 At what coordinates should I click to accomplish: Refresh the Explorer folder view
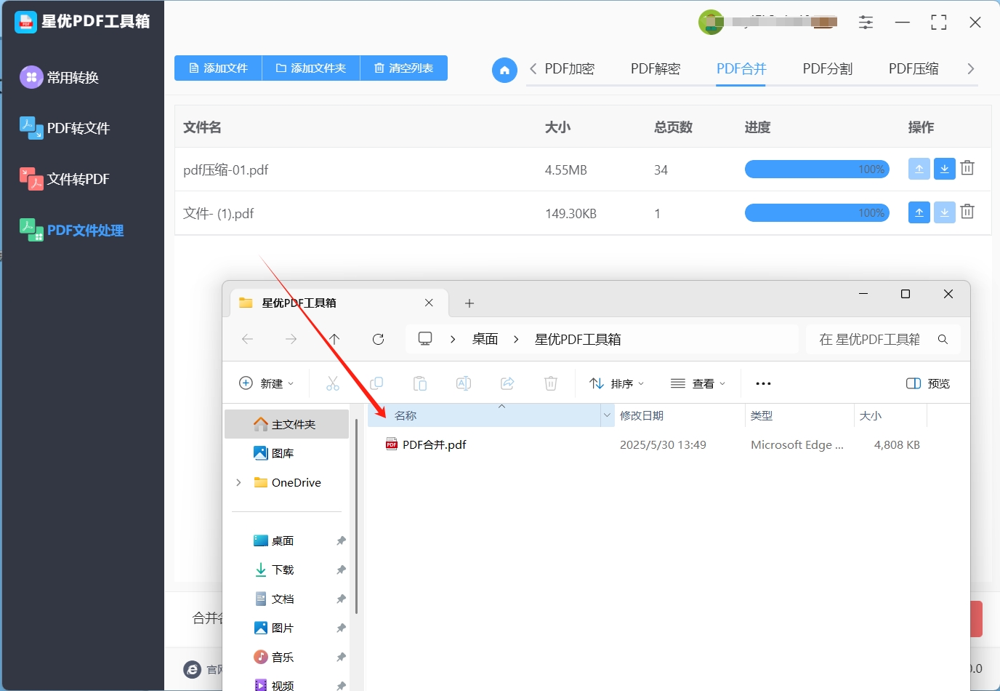(378, 339)
